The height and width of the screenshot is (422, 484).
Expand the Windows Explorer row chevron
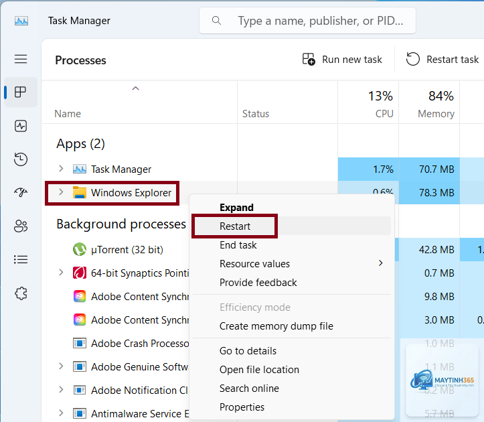pyautogui.click(x=61, y=192)
